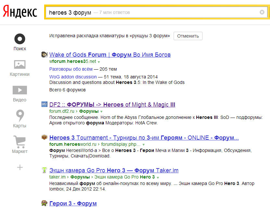
Task: Click the Поиск sidebar label
Action: [20, 49]
